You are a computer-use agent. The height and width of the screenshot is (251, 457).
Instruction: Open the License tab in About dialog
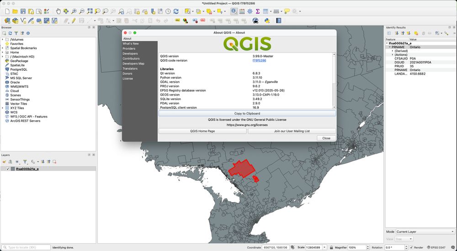coord(128,79)
